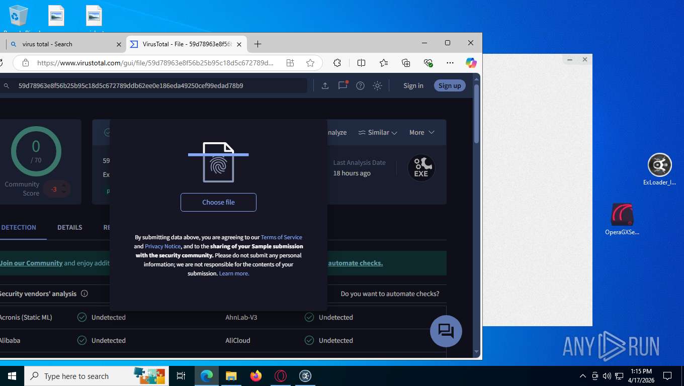Screen dimensions: 684x386
Task: Select the ExLoader desktop icon
Action: [659, 169]
